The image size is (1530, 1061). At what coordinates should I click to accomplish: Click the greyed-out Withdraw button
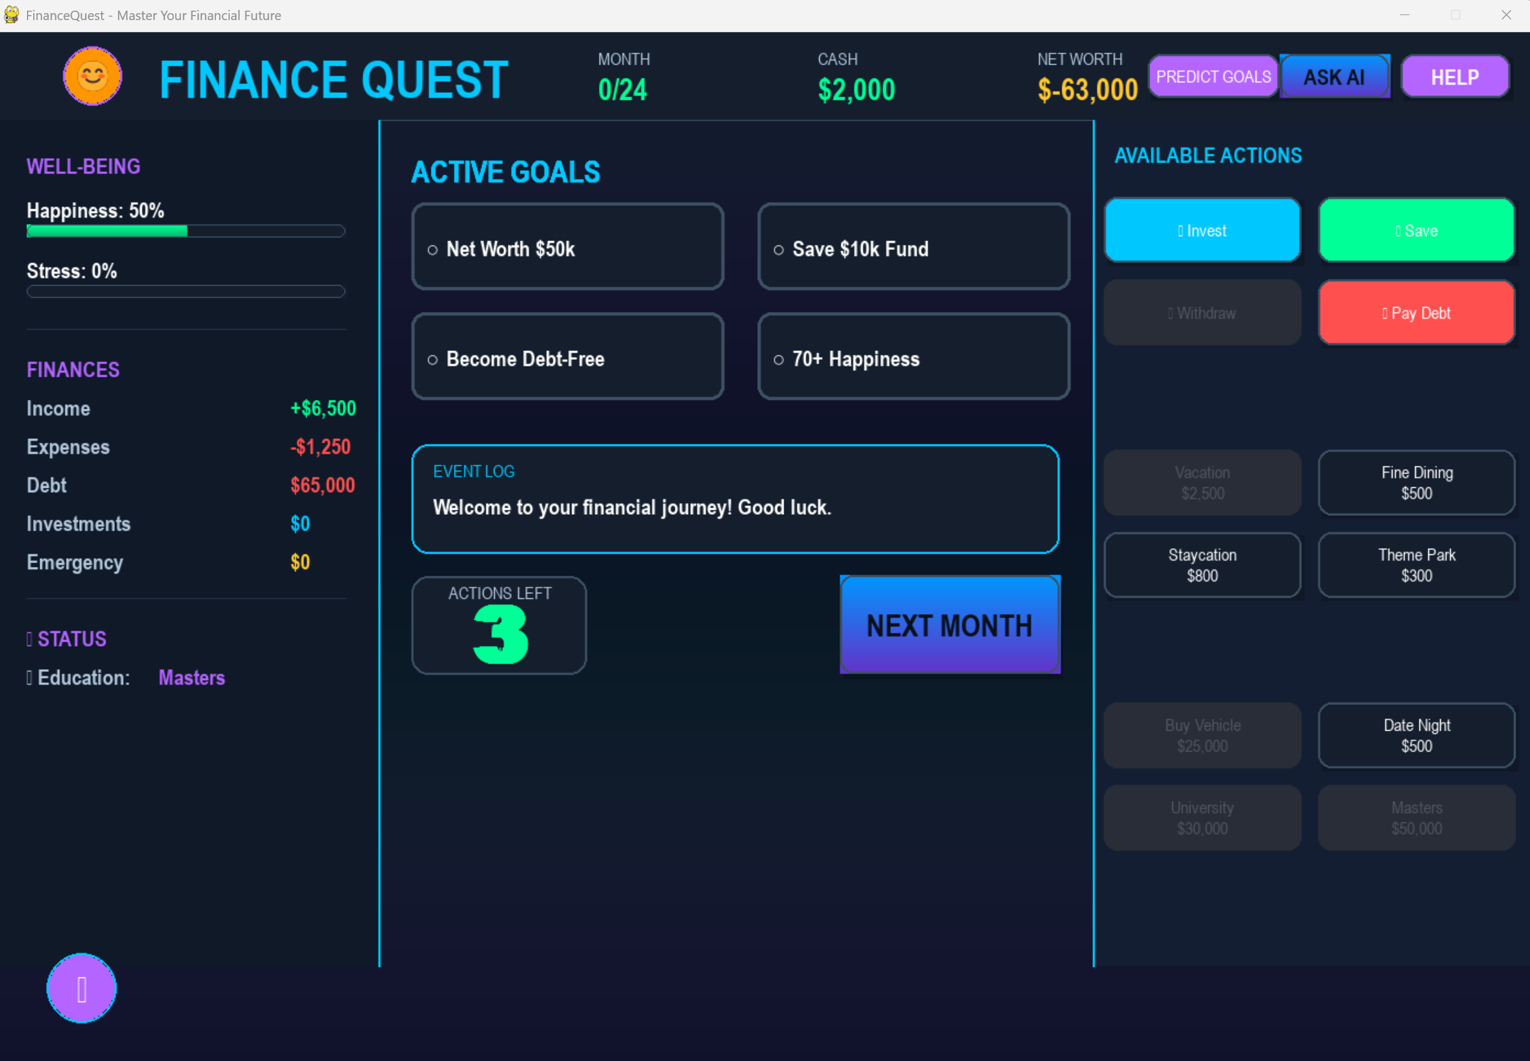pyautogui.click(x=1202, y=313)
